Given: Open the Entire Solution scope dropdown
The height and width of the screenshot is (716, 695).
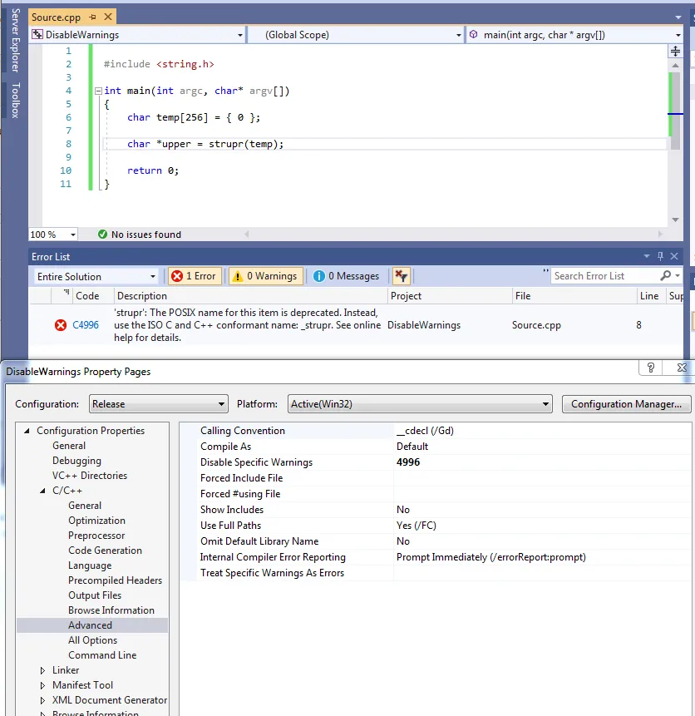Looking at the screenshot, I should (96, 276).
